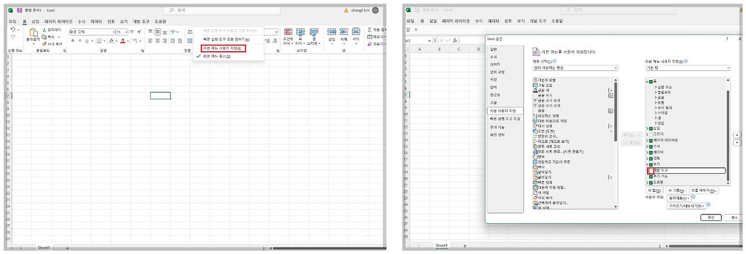Expand the 글꼴 group in tab tree
This screenshot has height=254, width=746.
656,98
